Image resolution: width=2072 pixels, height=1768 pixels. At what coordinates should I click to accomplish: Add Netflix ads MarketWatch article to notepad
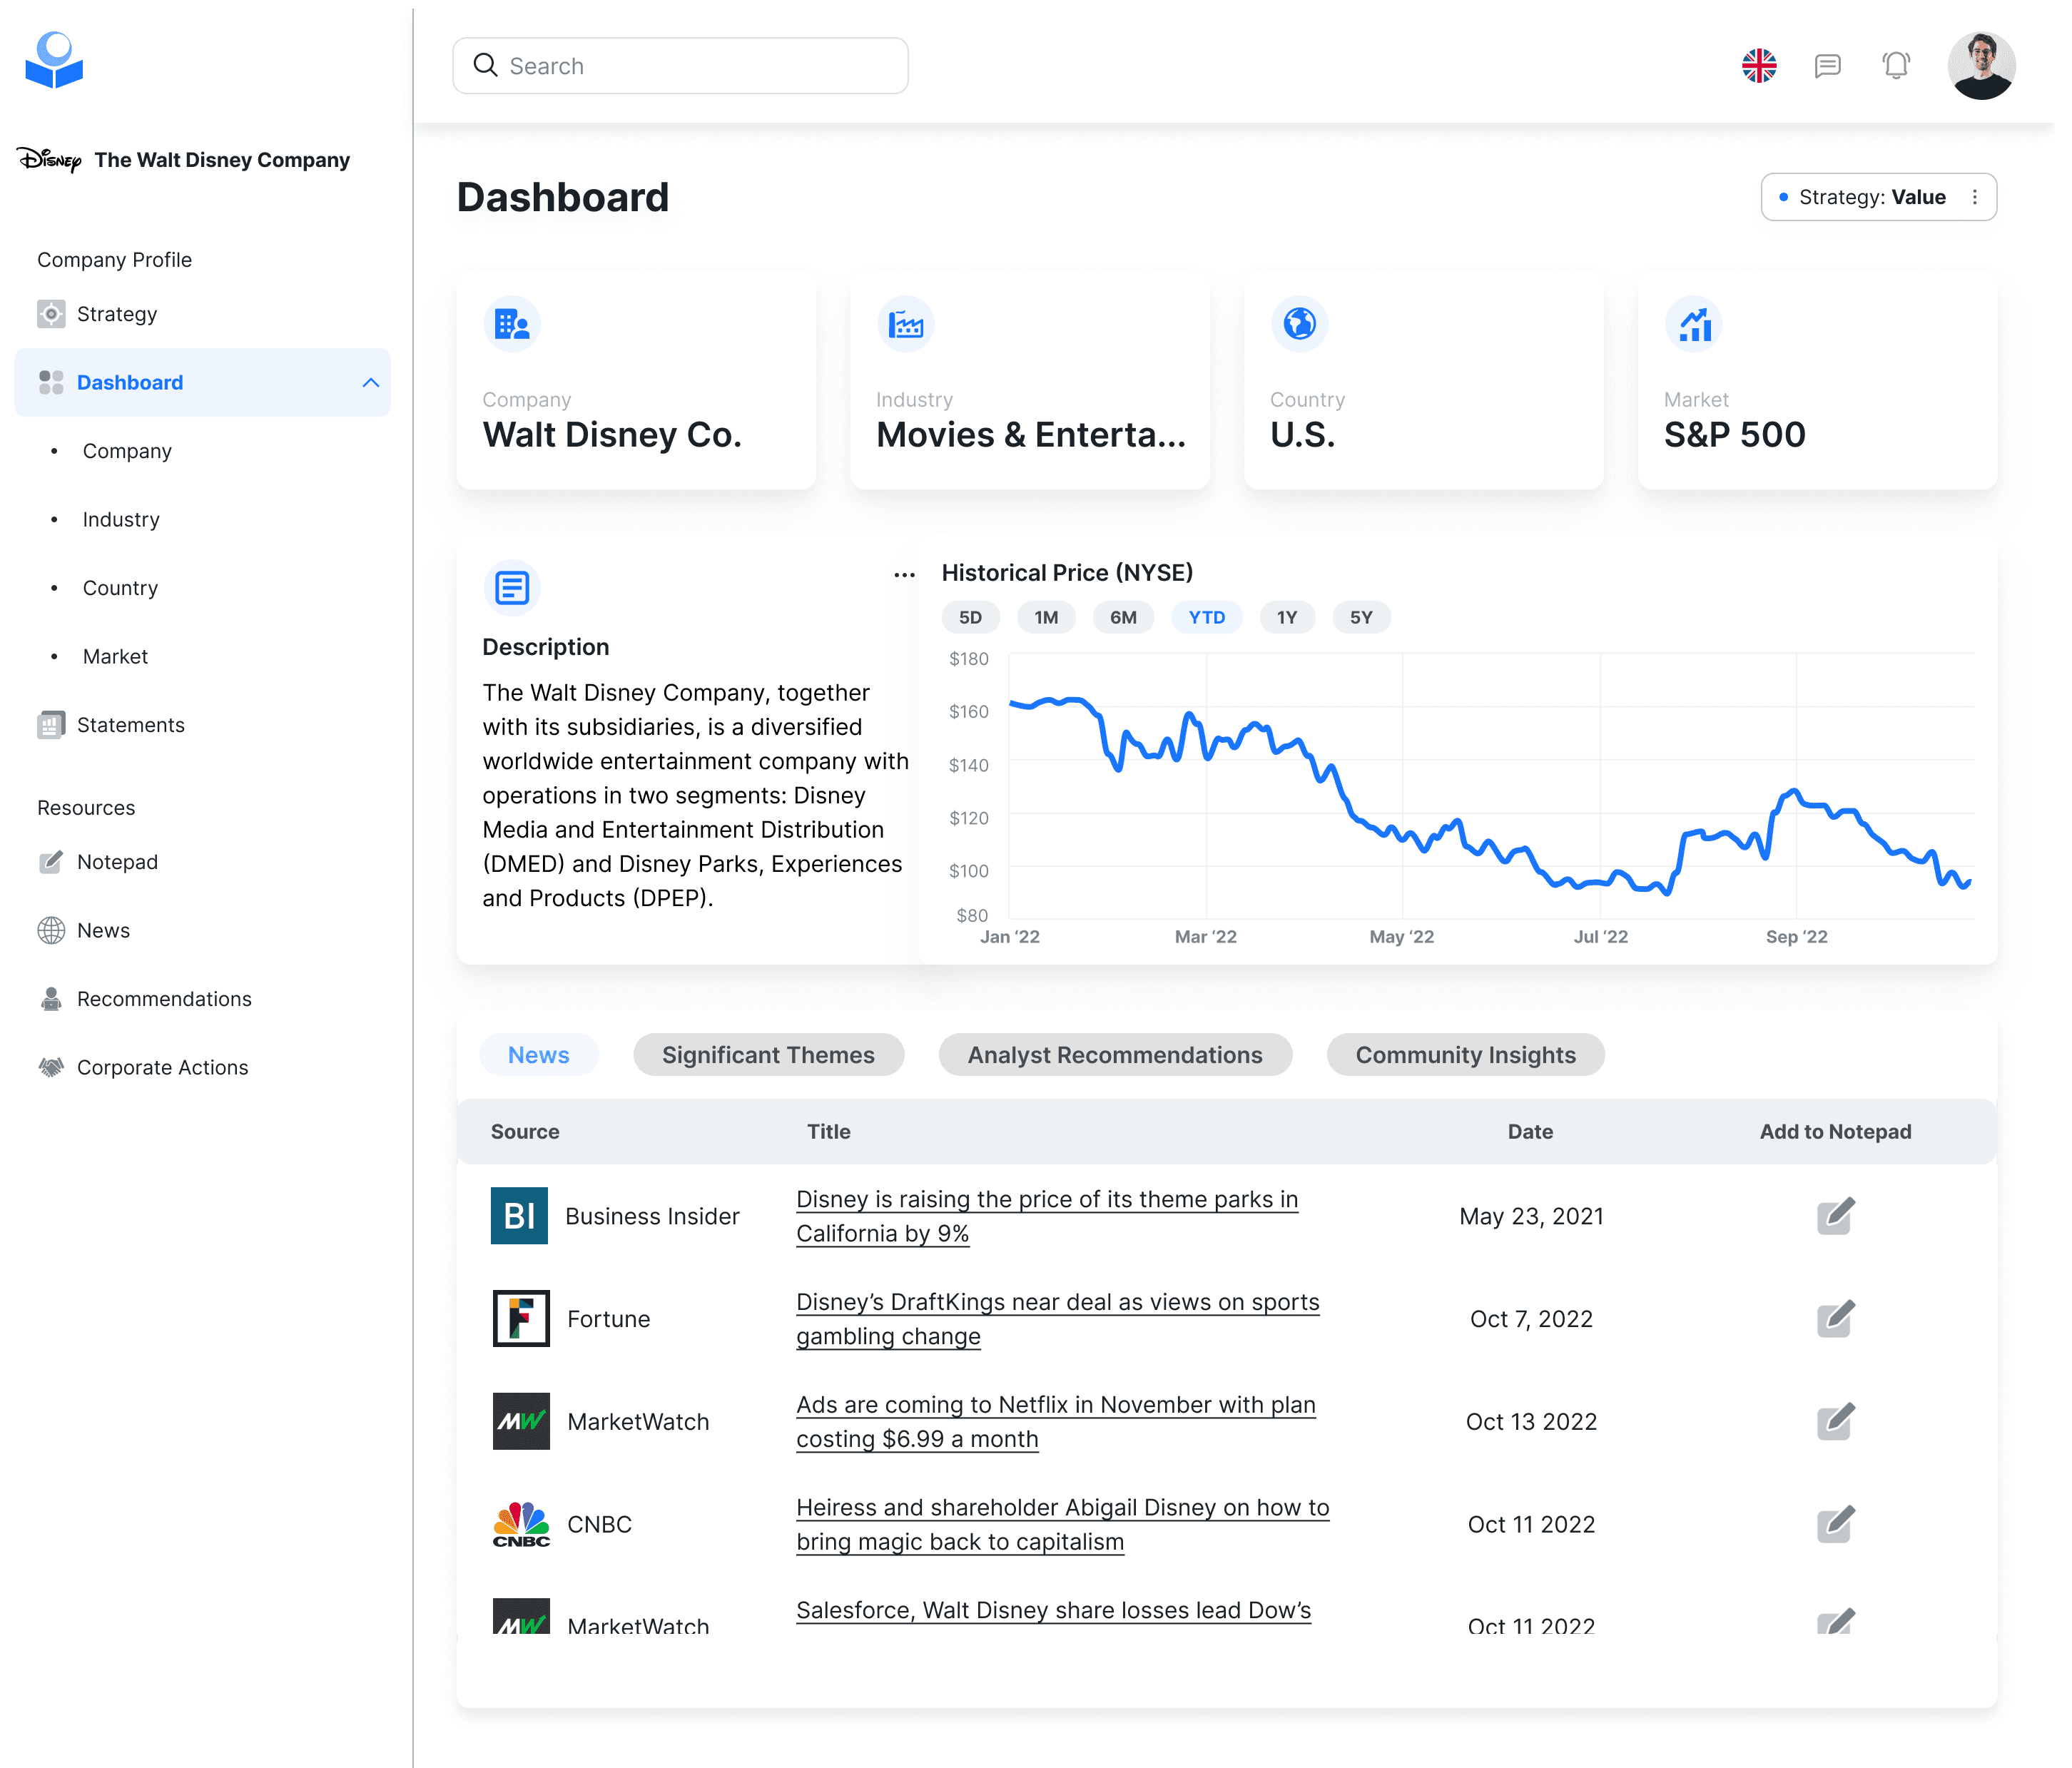pyautogui.click(x=1835, y=1422)
